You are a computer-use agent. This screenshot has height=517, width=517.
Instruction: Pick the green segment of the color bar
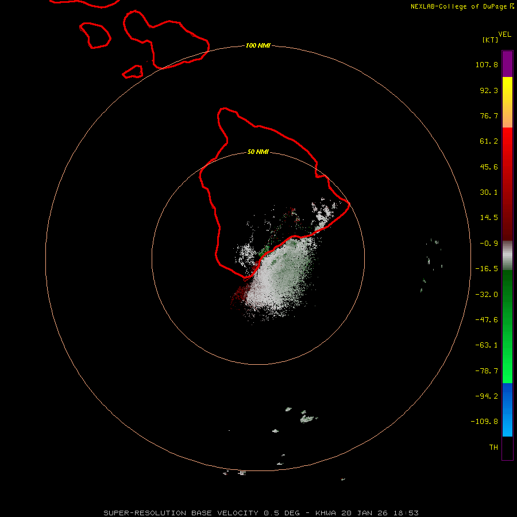coord(507,326)
